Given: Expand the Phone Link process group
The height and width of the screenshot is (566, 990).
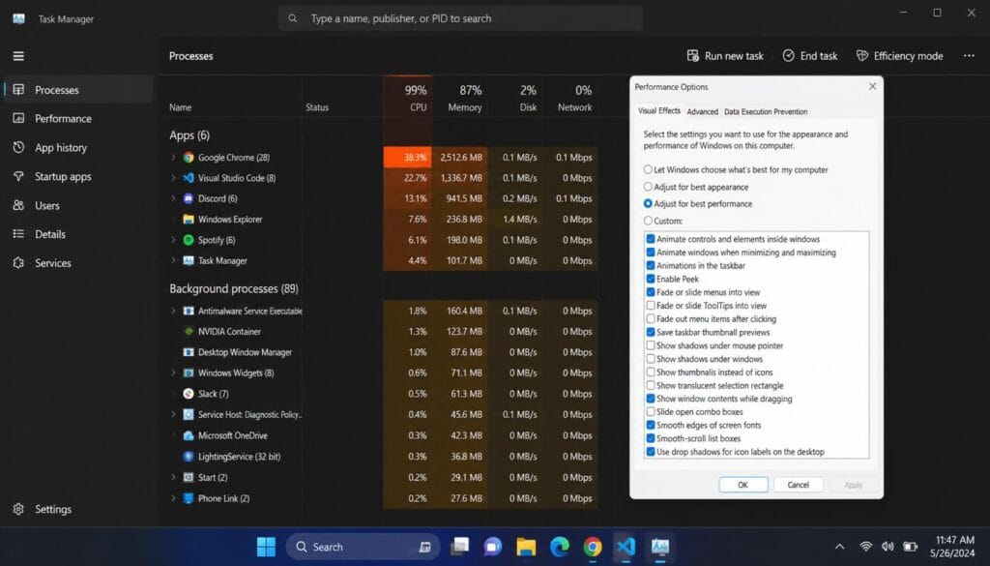Looking at the screenshot, I should [173, 497].
